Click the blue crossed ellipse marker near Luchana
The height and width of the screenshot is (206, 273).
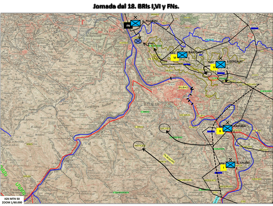point(138,41)
